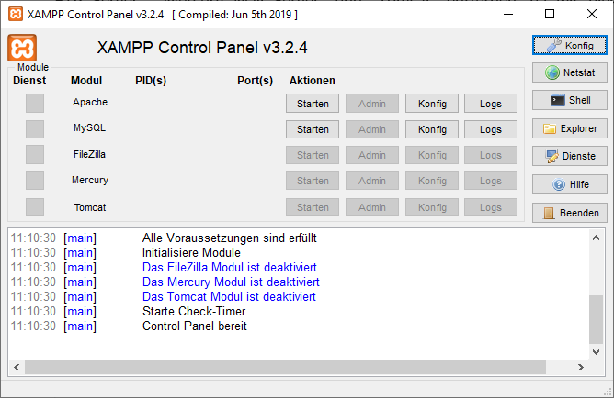Click the Beenden button to quit XAMPP
Image resolution: width=614 pixels, height=398 pixels.
pos(569,213)
